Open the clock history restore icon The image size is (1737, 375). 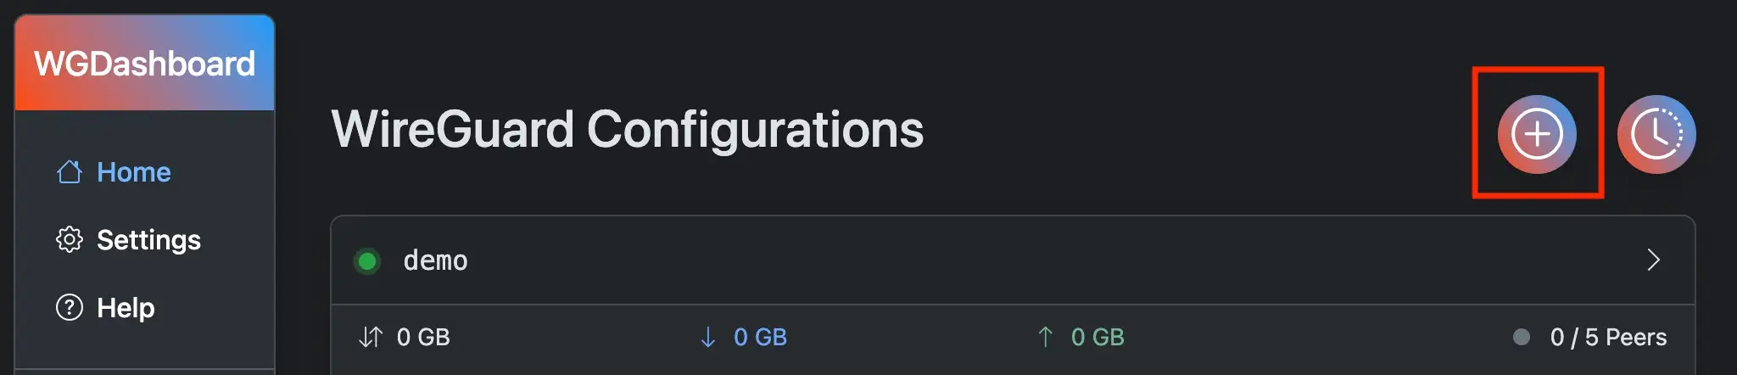pos(1656,134)
